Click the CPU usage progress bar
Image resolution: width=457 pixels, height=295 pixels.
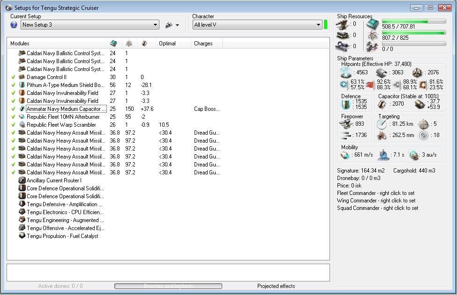click(414, 21)
